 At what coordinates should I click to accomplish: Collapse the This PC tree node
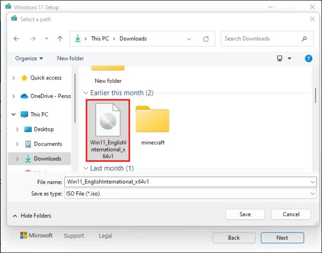[14, 114]
